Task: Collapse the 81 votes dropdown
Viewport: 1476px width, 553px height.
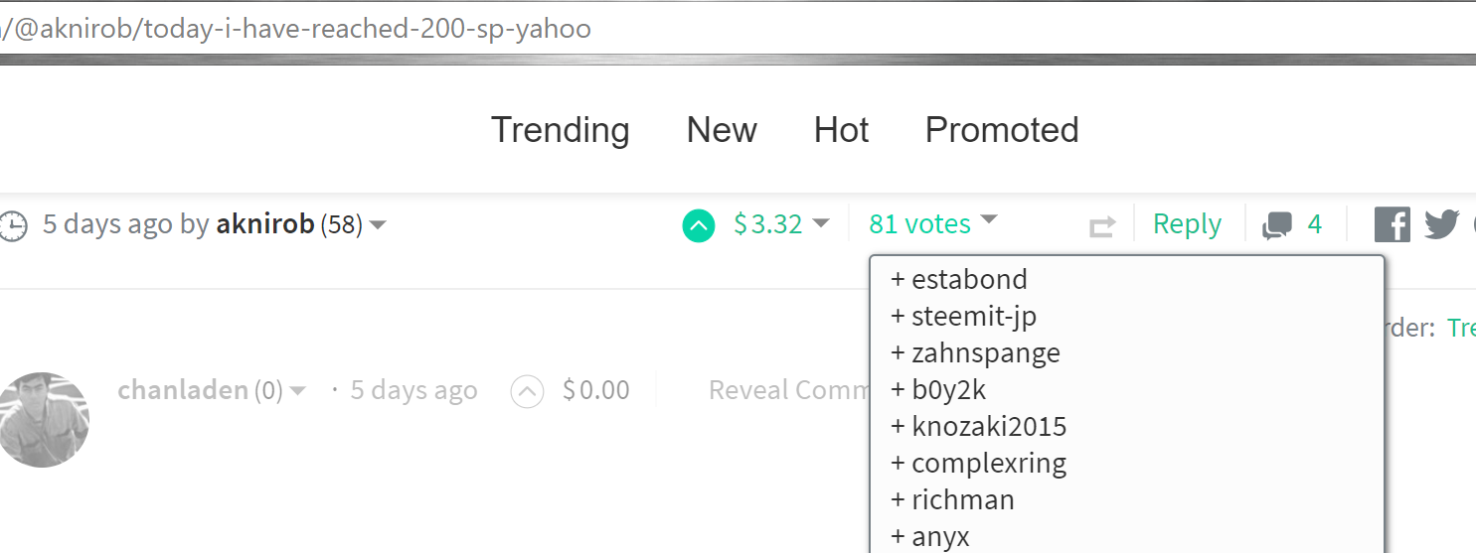Action: point(988,219)
